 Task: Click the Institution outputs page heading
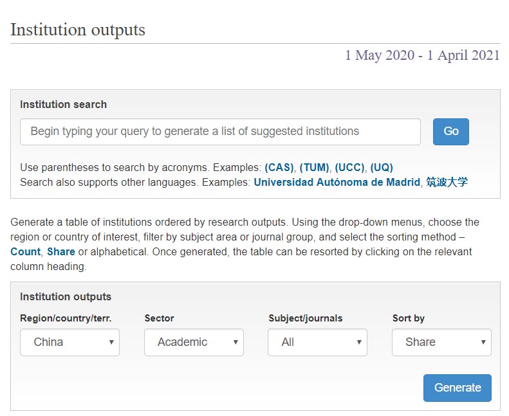point(78,30)
